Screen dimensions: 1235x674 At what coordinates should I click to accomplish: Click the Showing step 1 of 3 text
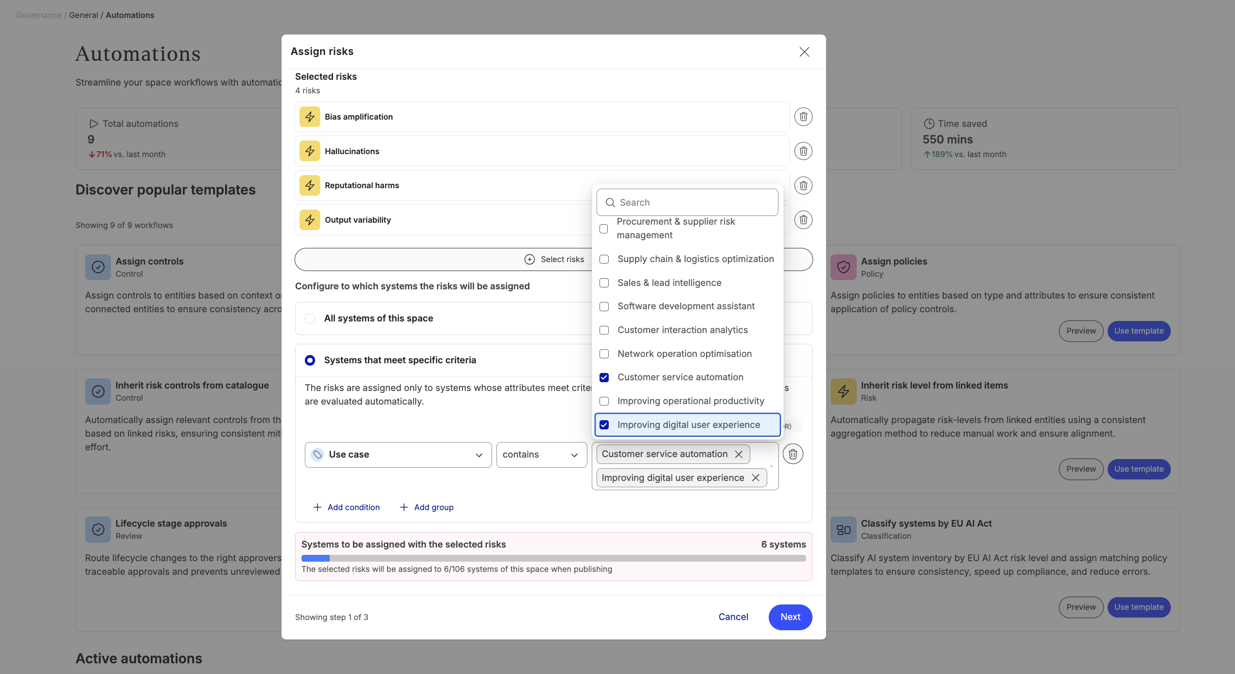pyautogui.click(x=332, y=617)
